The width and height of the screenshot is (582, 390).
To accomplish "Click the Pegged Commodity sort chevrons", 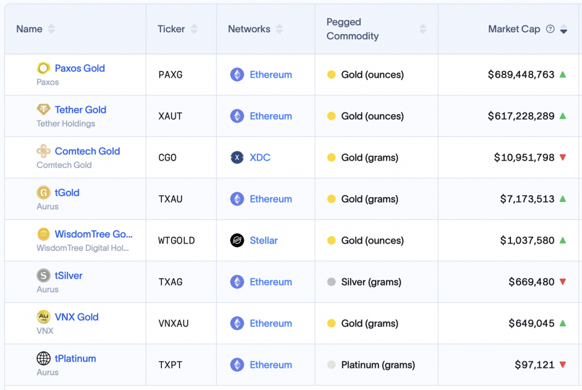I will pos(423,29).
